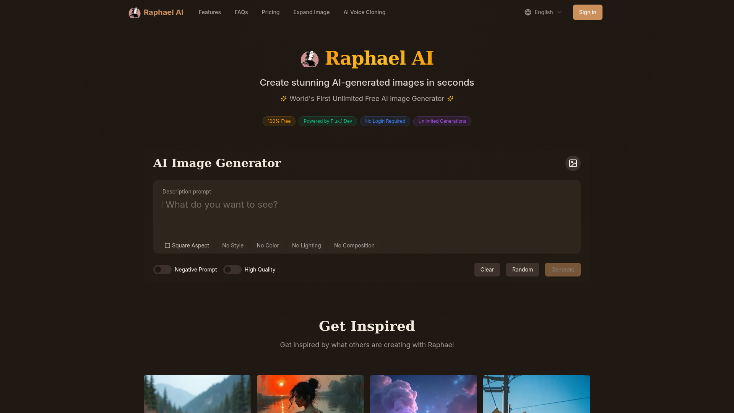Focus the description prompt text area
This screenshot has width=734, height=413.
367,216
